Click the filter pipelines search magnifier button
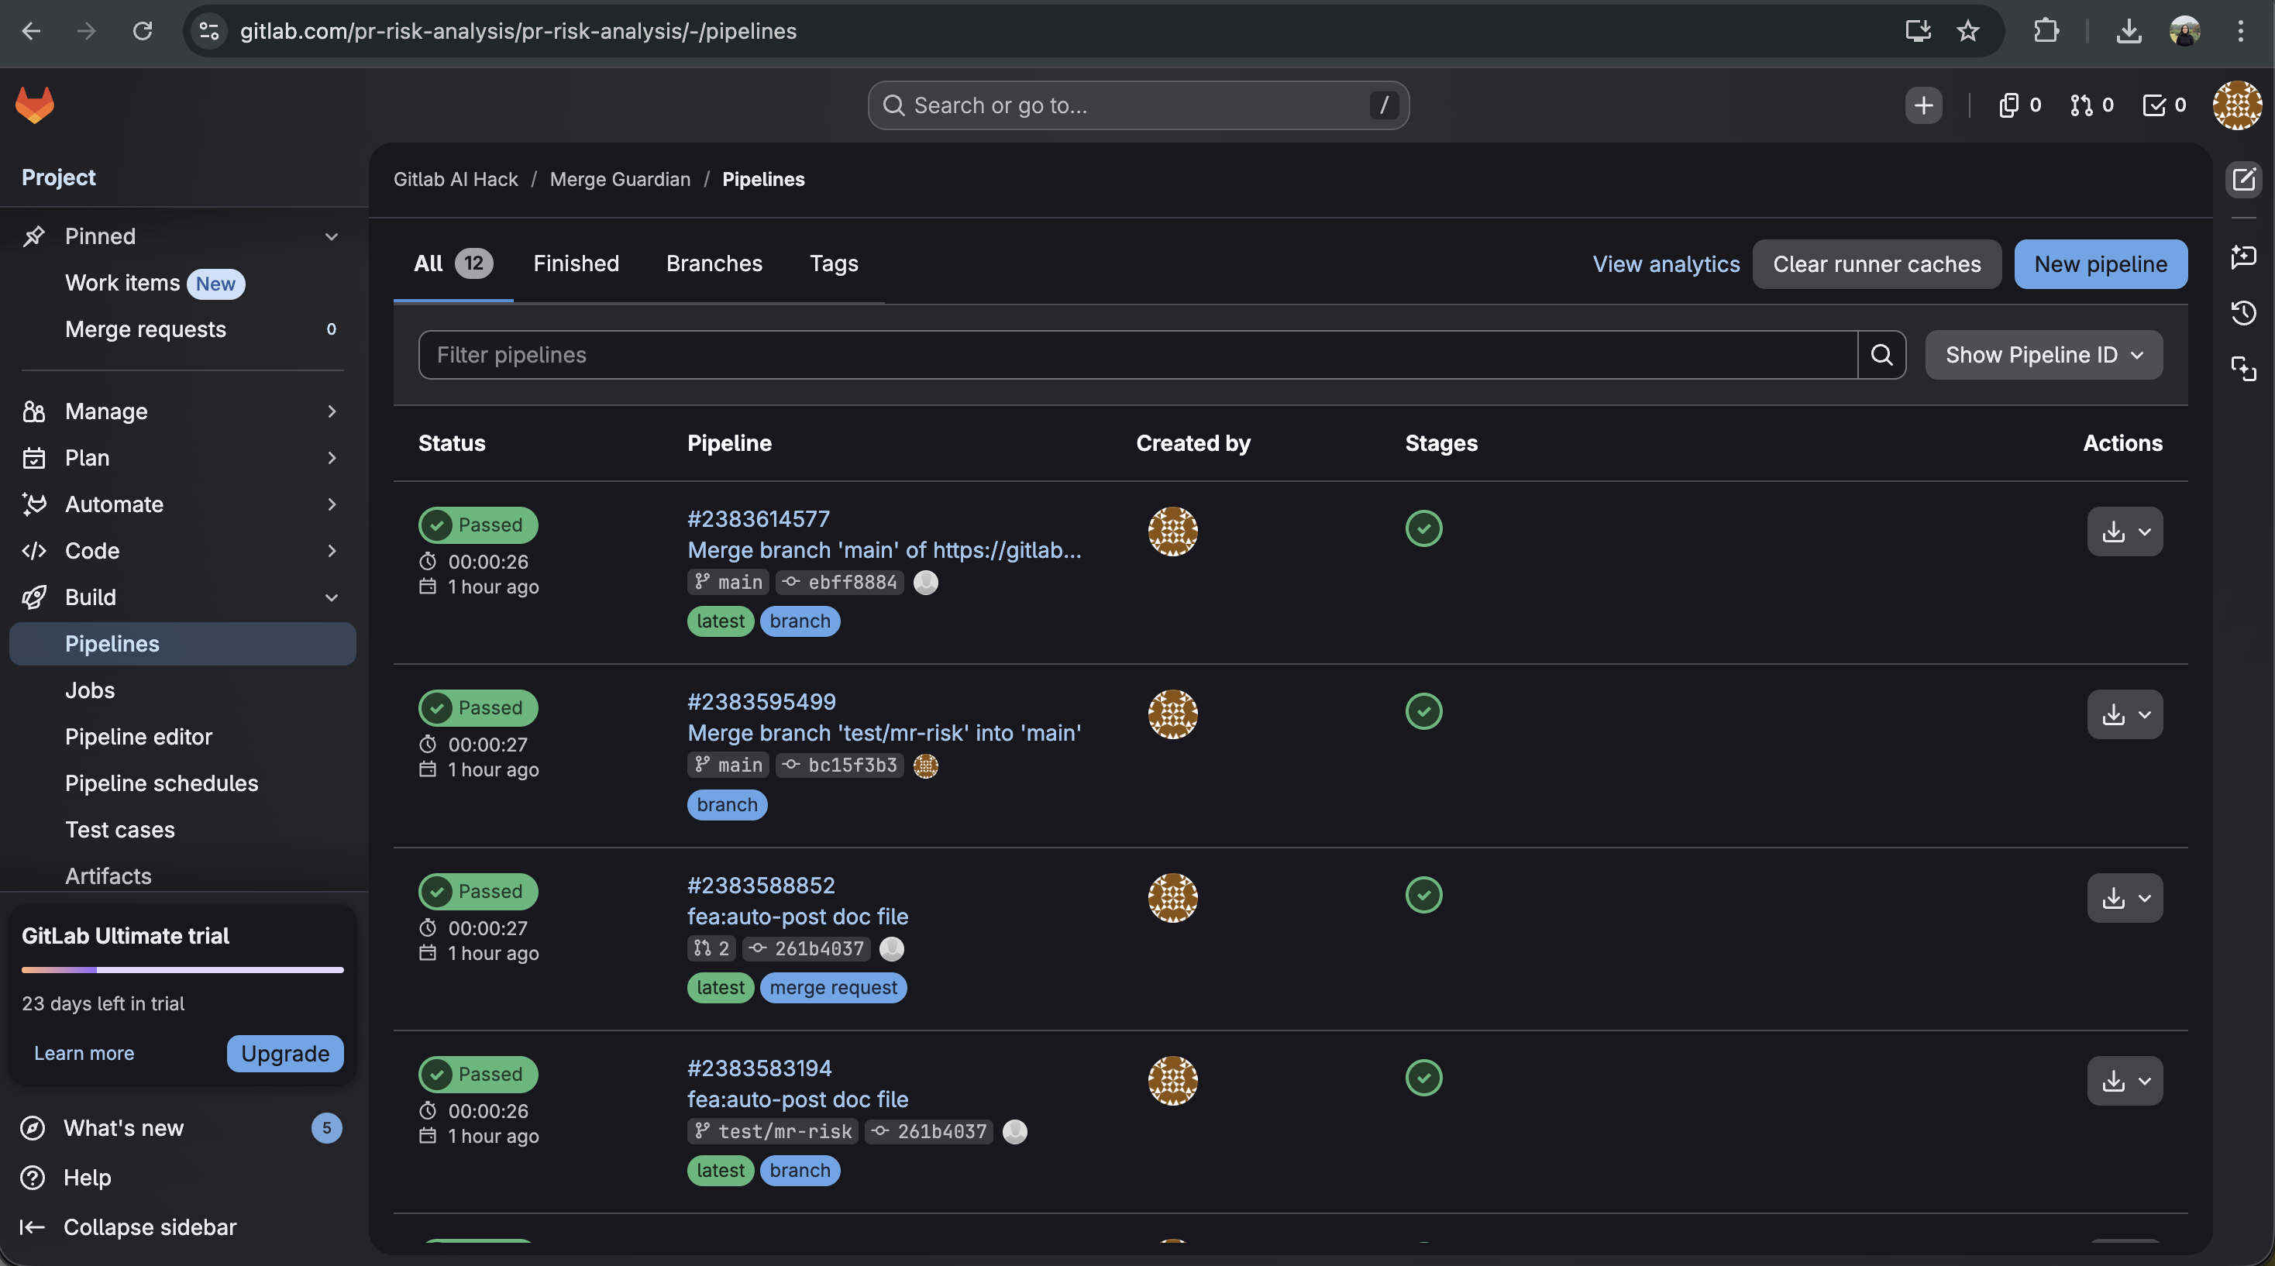 click(x=1881, y=355)
